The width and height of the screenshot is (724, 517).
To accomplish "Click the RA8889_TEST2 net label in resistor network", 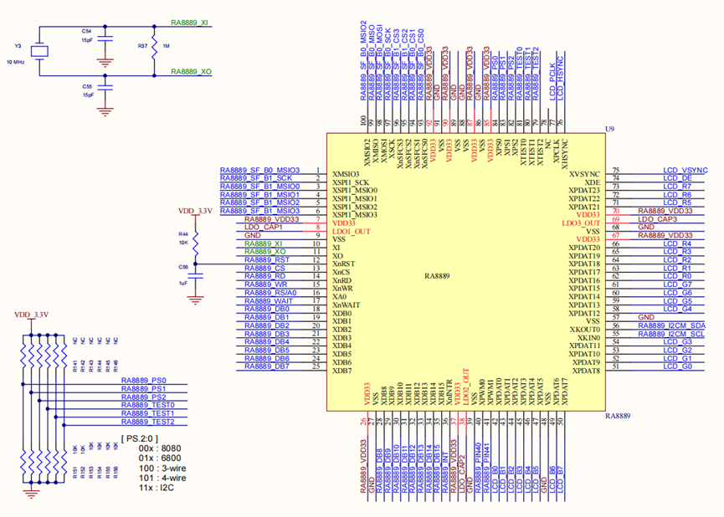I will click(x=148, y=422).
